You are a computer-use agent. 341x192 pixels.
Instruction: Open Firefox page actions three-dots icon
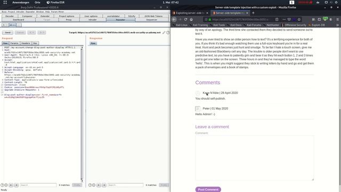[284, 19]
